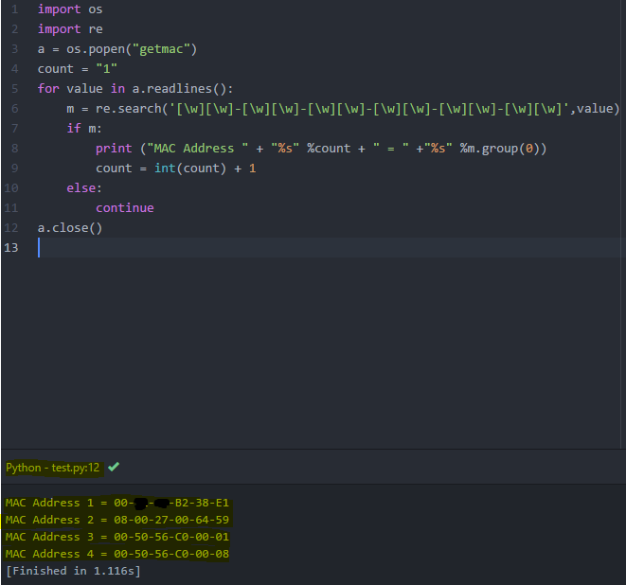Click line number 6 in the gutter
626x585 pixels.
point(15,109)
